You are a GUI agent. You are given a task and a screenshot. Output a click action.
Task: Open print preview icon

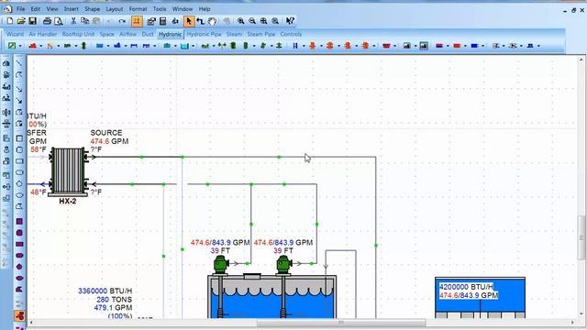point(59,21)
